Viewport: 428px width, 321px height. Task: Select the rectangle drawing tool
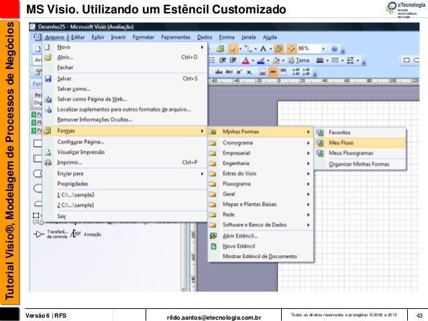click(x=407, y=60)
